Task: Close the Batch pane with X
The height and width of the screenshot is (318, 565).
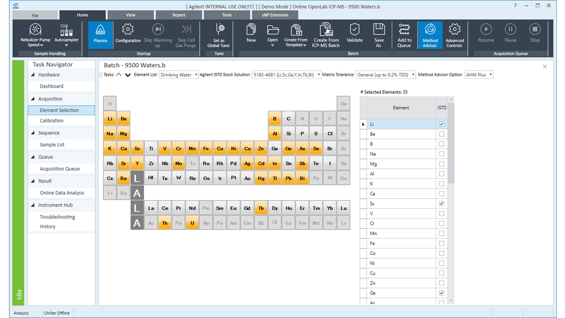Action: [x=545, y=67]
